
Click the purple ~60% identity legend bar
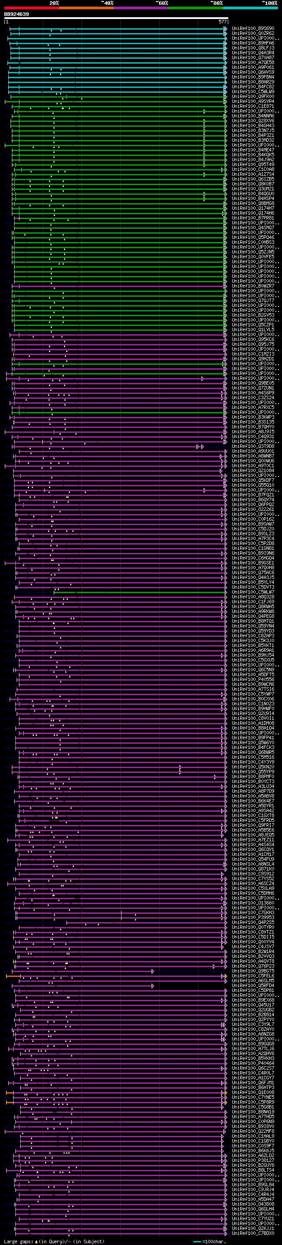141,8
